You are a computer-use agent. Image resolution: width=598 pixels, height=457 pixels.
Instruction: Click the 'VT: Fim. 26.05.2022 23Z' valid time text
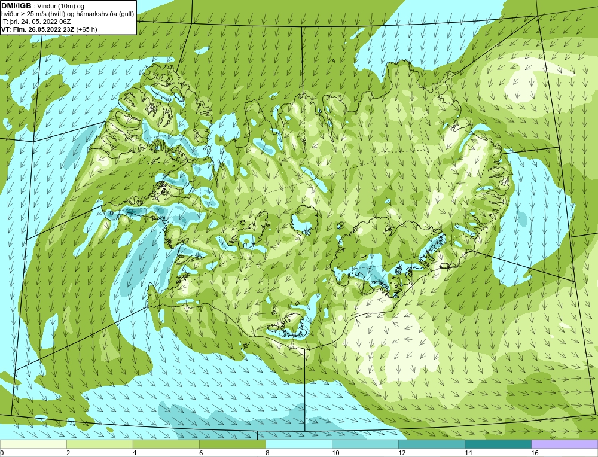[38, 29]
